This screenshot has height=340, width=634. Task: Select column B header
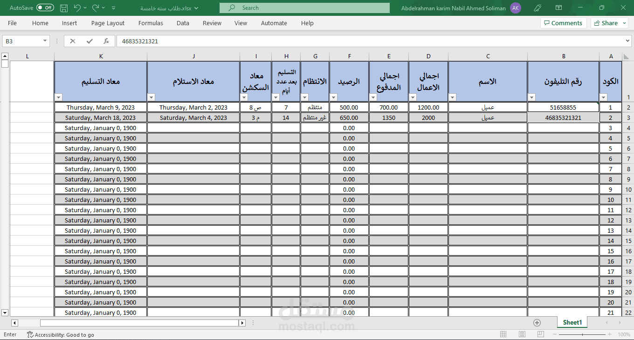pos(564,56)
